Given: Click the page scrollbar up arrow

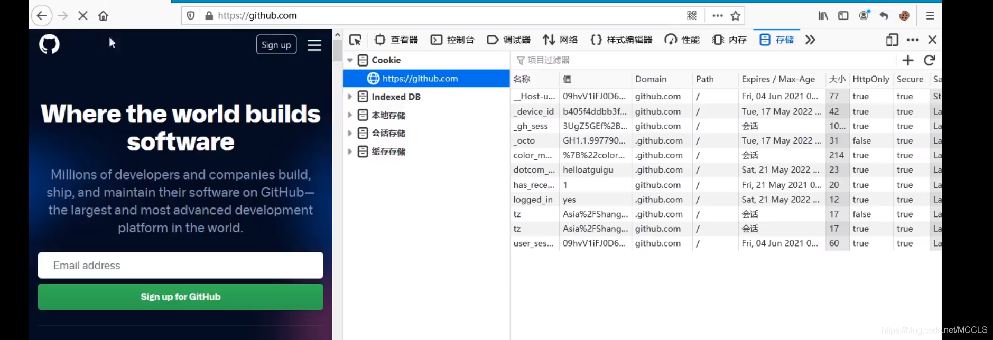Looking at the screenshot, I should point(337,35).
